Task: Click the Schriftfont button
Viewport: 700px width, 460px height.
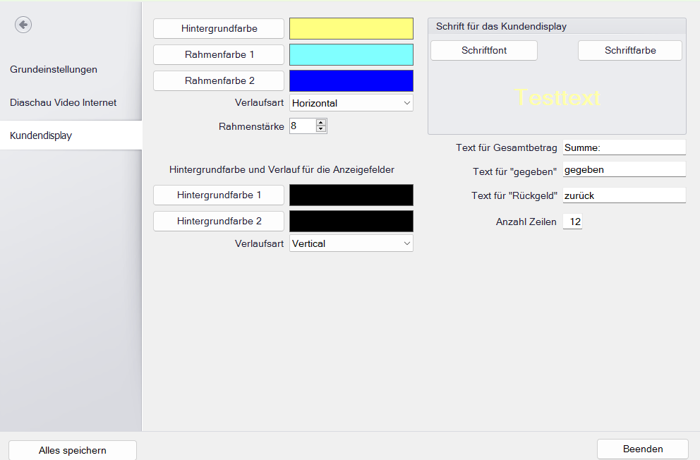Action: 483,50
